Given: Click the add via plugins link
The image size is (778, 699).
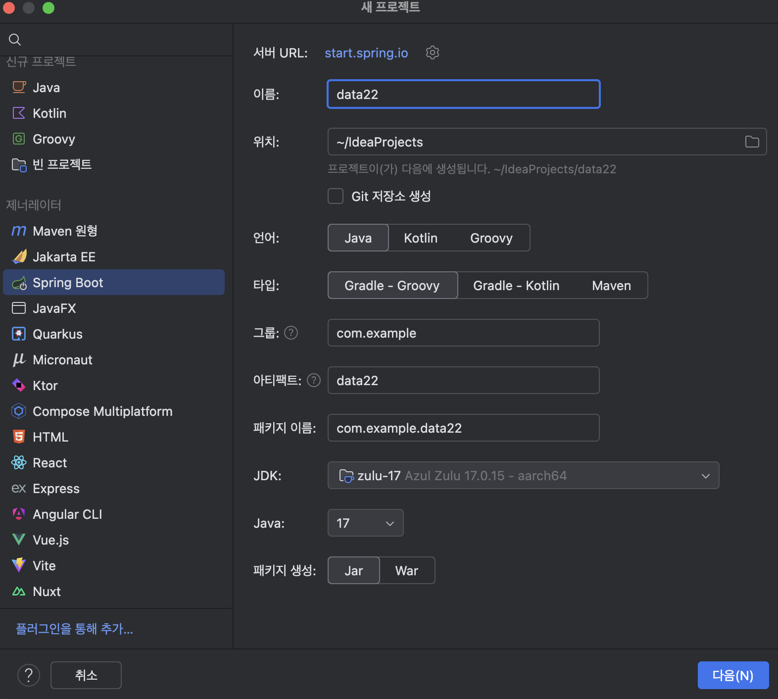Looking at the screenshot, I should tap(74, 629).
